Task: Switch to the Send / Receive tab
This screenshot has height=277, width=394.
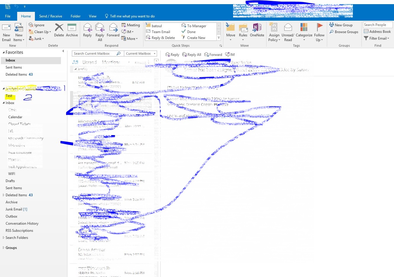Action: tap(51, 16)
